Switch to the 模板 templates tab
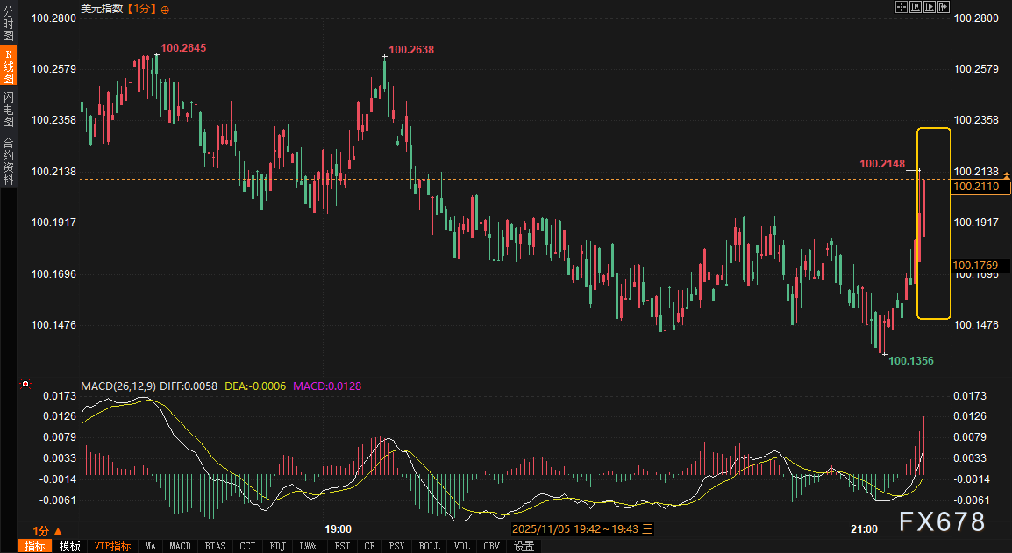This screenshot has width=1012, height=553. [70, 546]
